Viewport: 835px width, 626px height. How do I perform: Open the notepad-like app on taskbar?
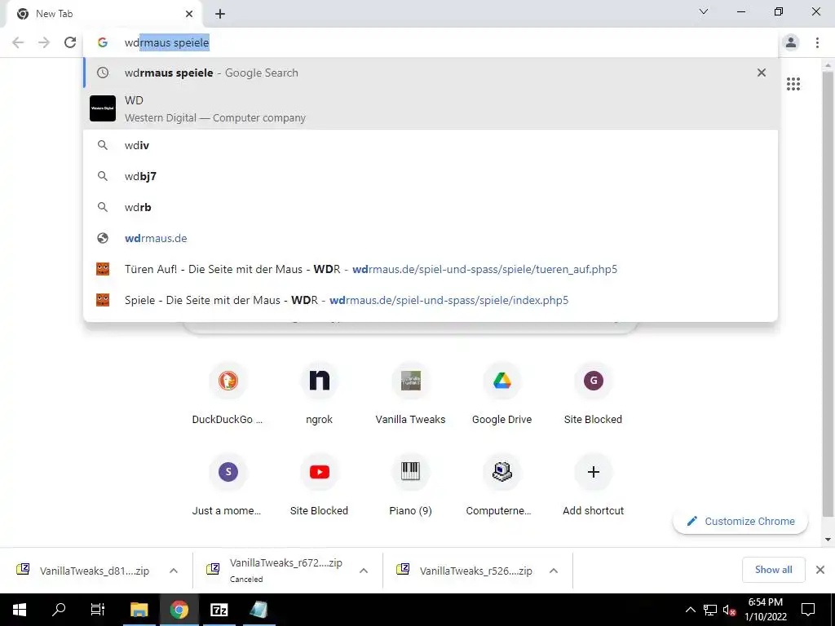pyautogui.click(x=259, y=610)
